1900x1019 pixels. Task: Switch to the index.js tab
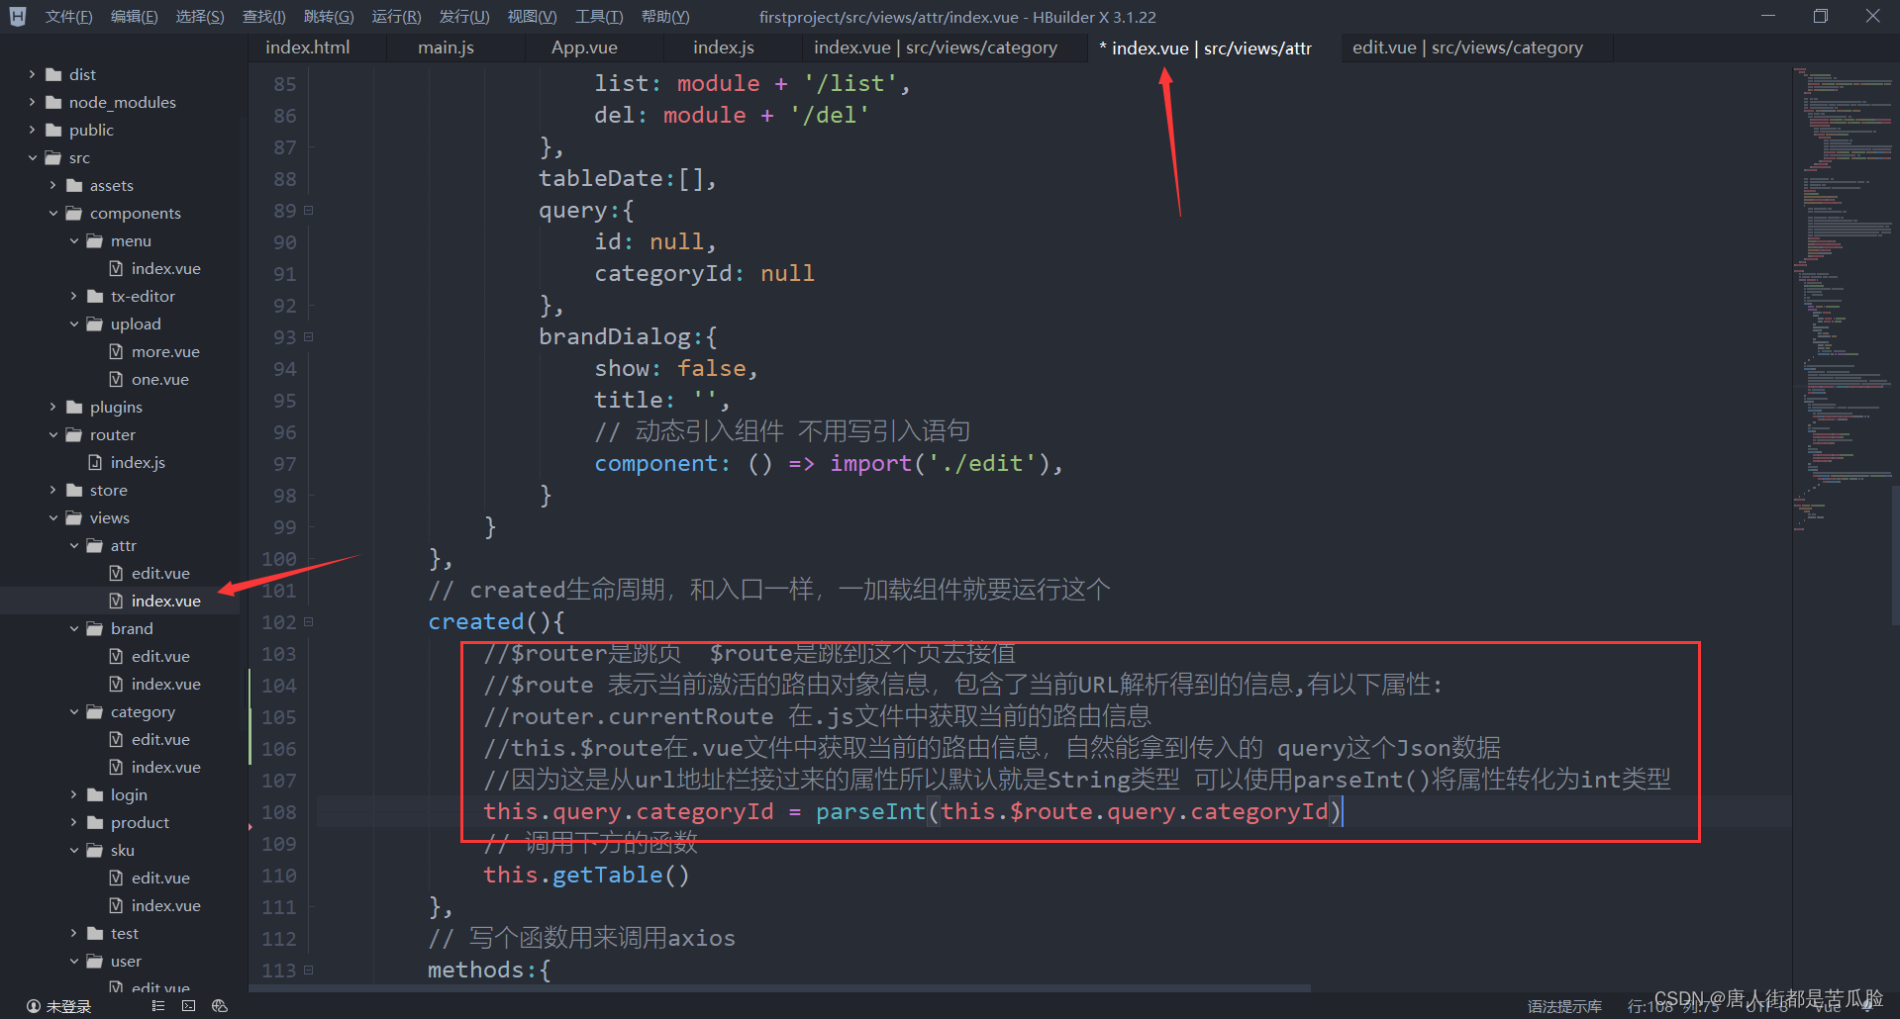[x=723, y=47]
